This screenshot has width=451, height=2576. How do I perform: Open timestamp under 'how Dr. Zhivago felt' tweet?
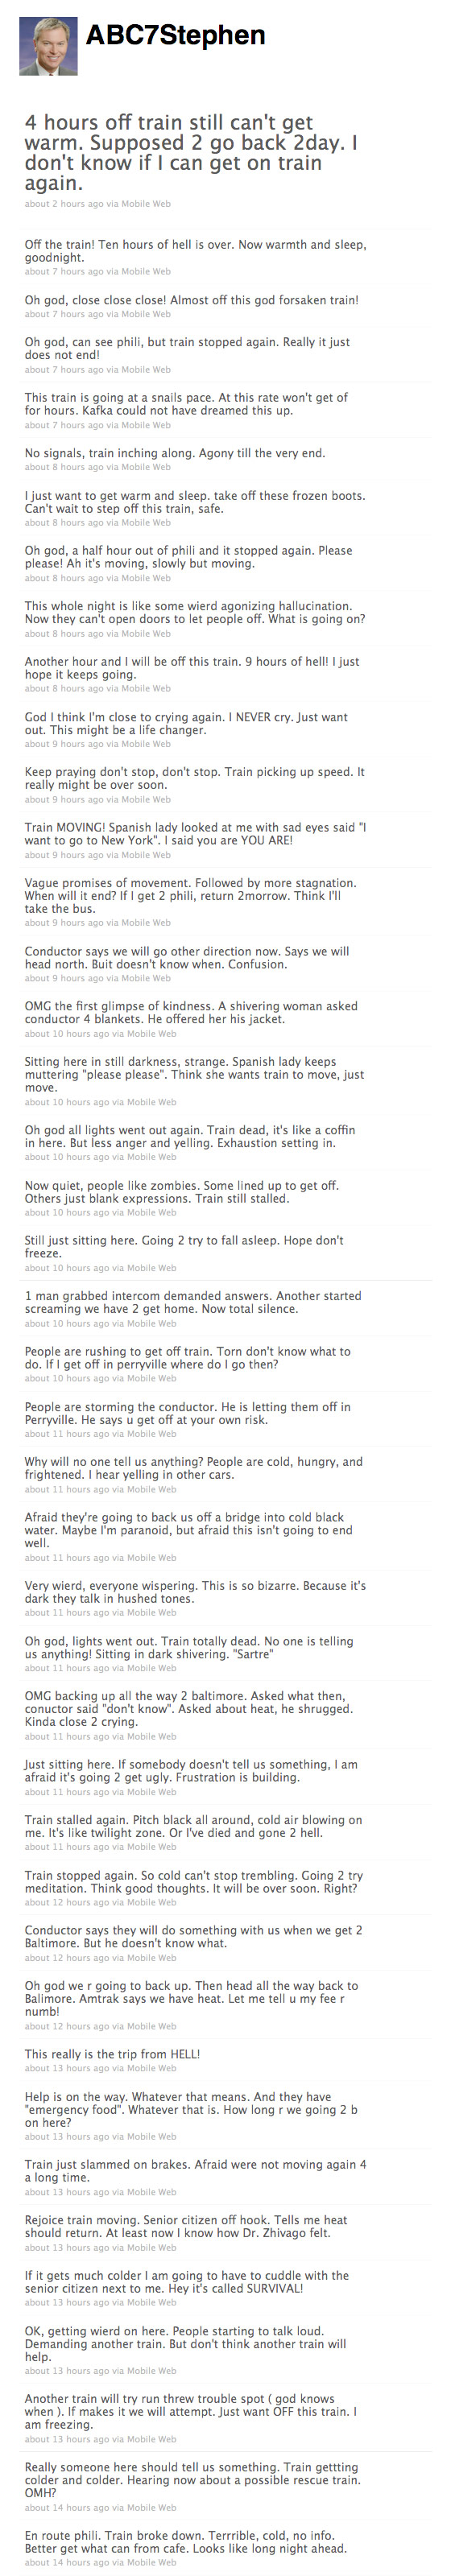[x=67, y=2247]
